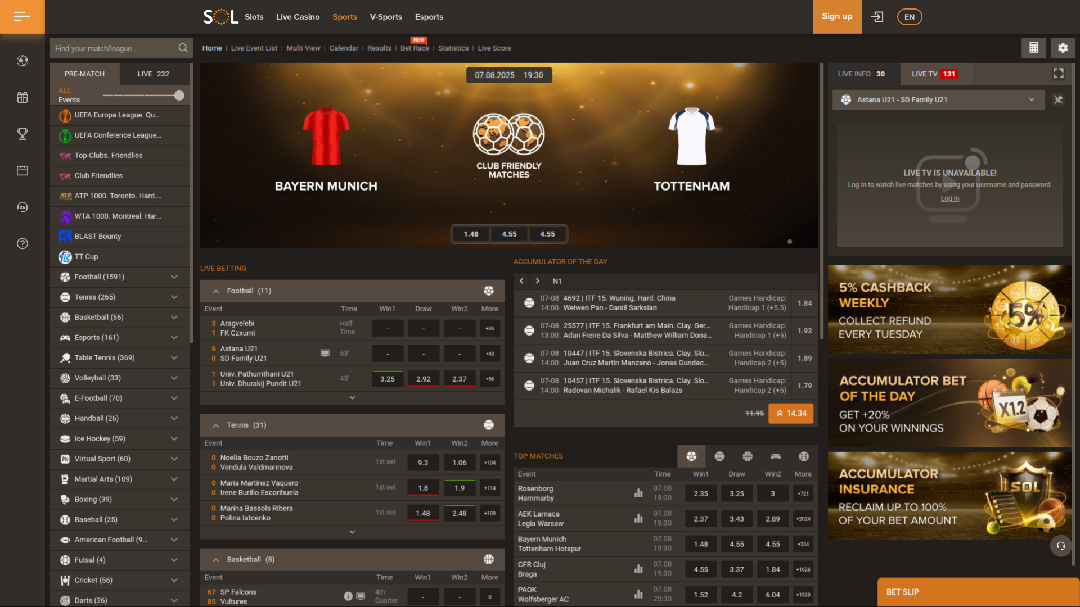Unpin the Astana U21 live TV stream

pyautogui.click(x=1058, y=99)
